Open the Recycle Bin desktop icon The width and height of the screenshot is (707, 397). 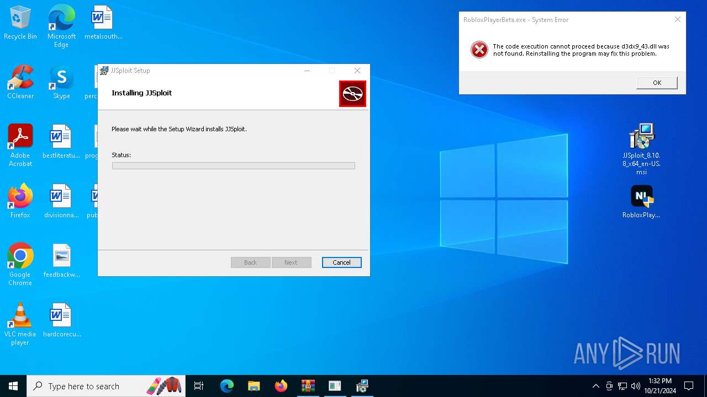tap(20, 23)
